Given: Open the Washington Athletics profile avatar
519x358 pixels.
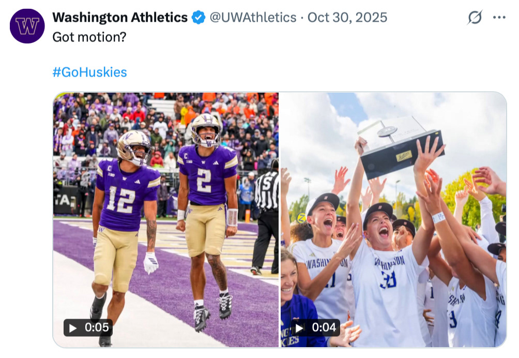Looking at the screenshot, I should click(27, 26).
